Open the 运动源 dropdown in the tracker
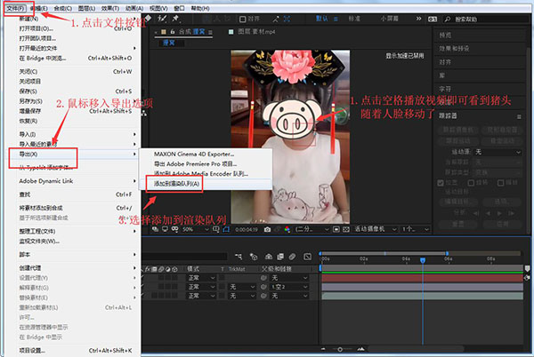 point(498,152)
